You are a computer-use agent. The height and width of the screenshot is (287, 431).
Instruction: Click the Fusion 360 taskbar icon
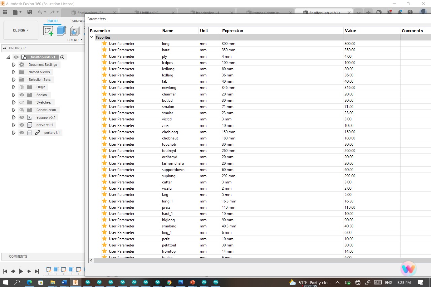pyautogui.click(x=76, y=282)
